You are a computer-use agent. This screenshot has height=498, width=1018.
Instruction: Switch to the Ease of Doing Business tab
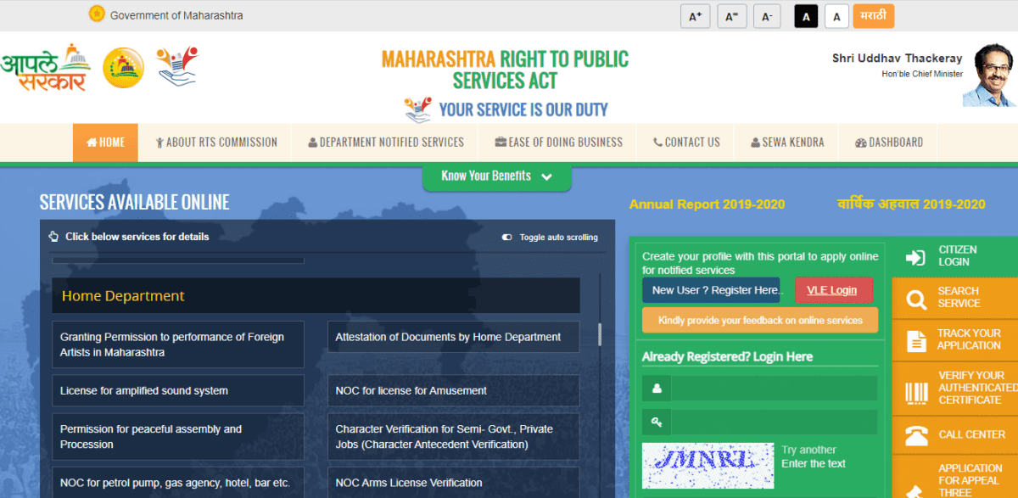[557, 142]
